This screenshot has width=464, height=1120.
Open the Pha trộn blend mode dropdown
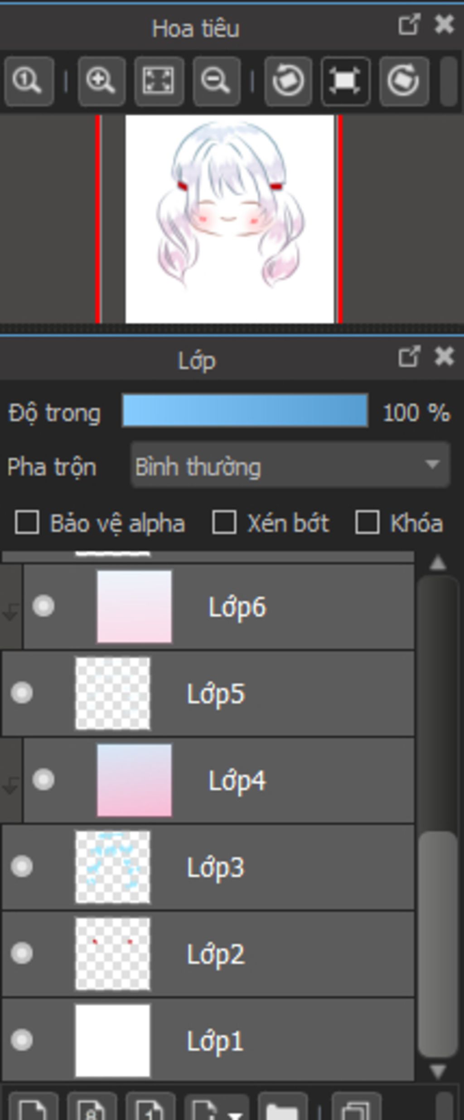point(290,465)
